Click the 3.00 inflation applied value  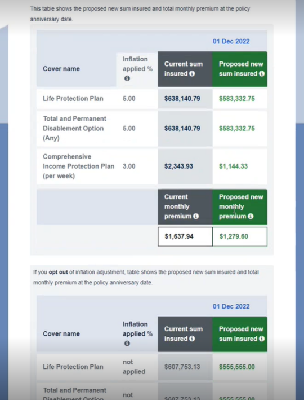(x=129, y=166)
